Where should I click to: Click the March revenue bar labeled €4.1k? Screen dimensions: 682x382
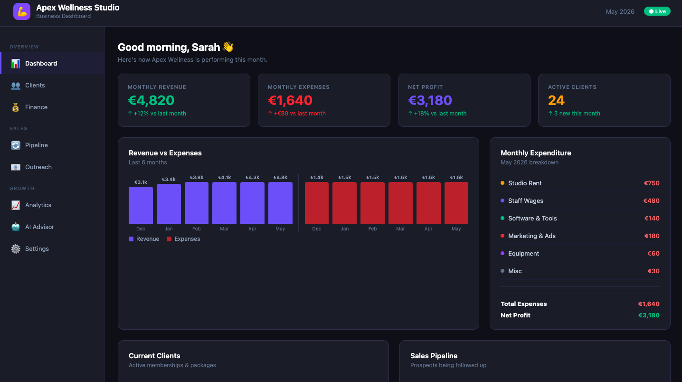click(224, 203)
